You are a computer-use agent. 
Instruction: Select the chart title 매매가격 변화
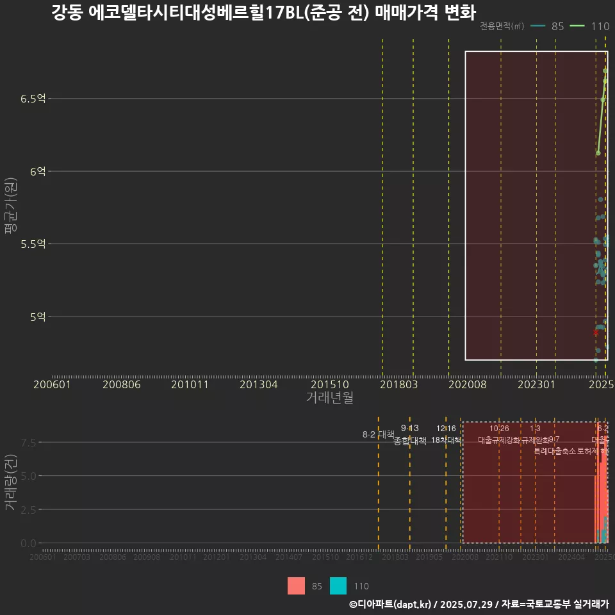click(425, 13)
